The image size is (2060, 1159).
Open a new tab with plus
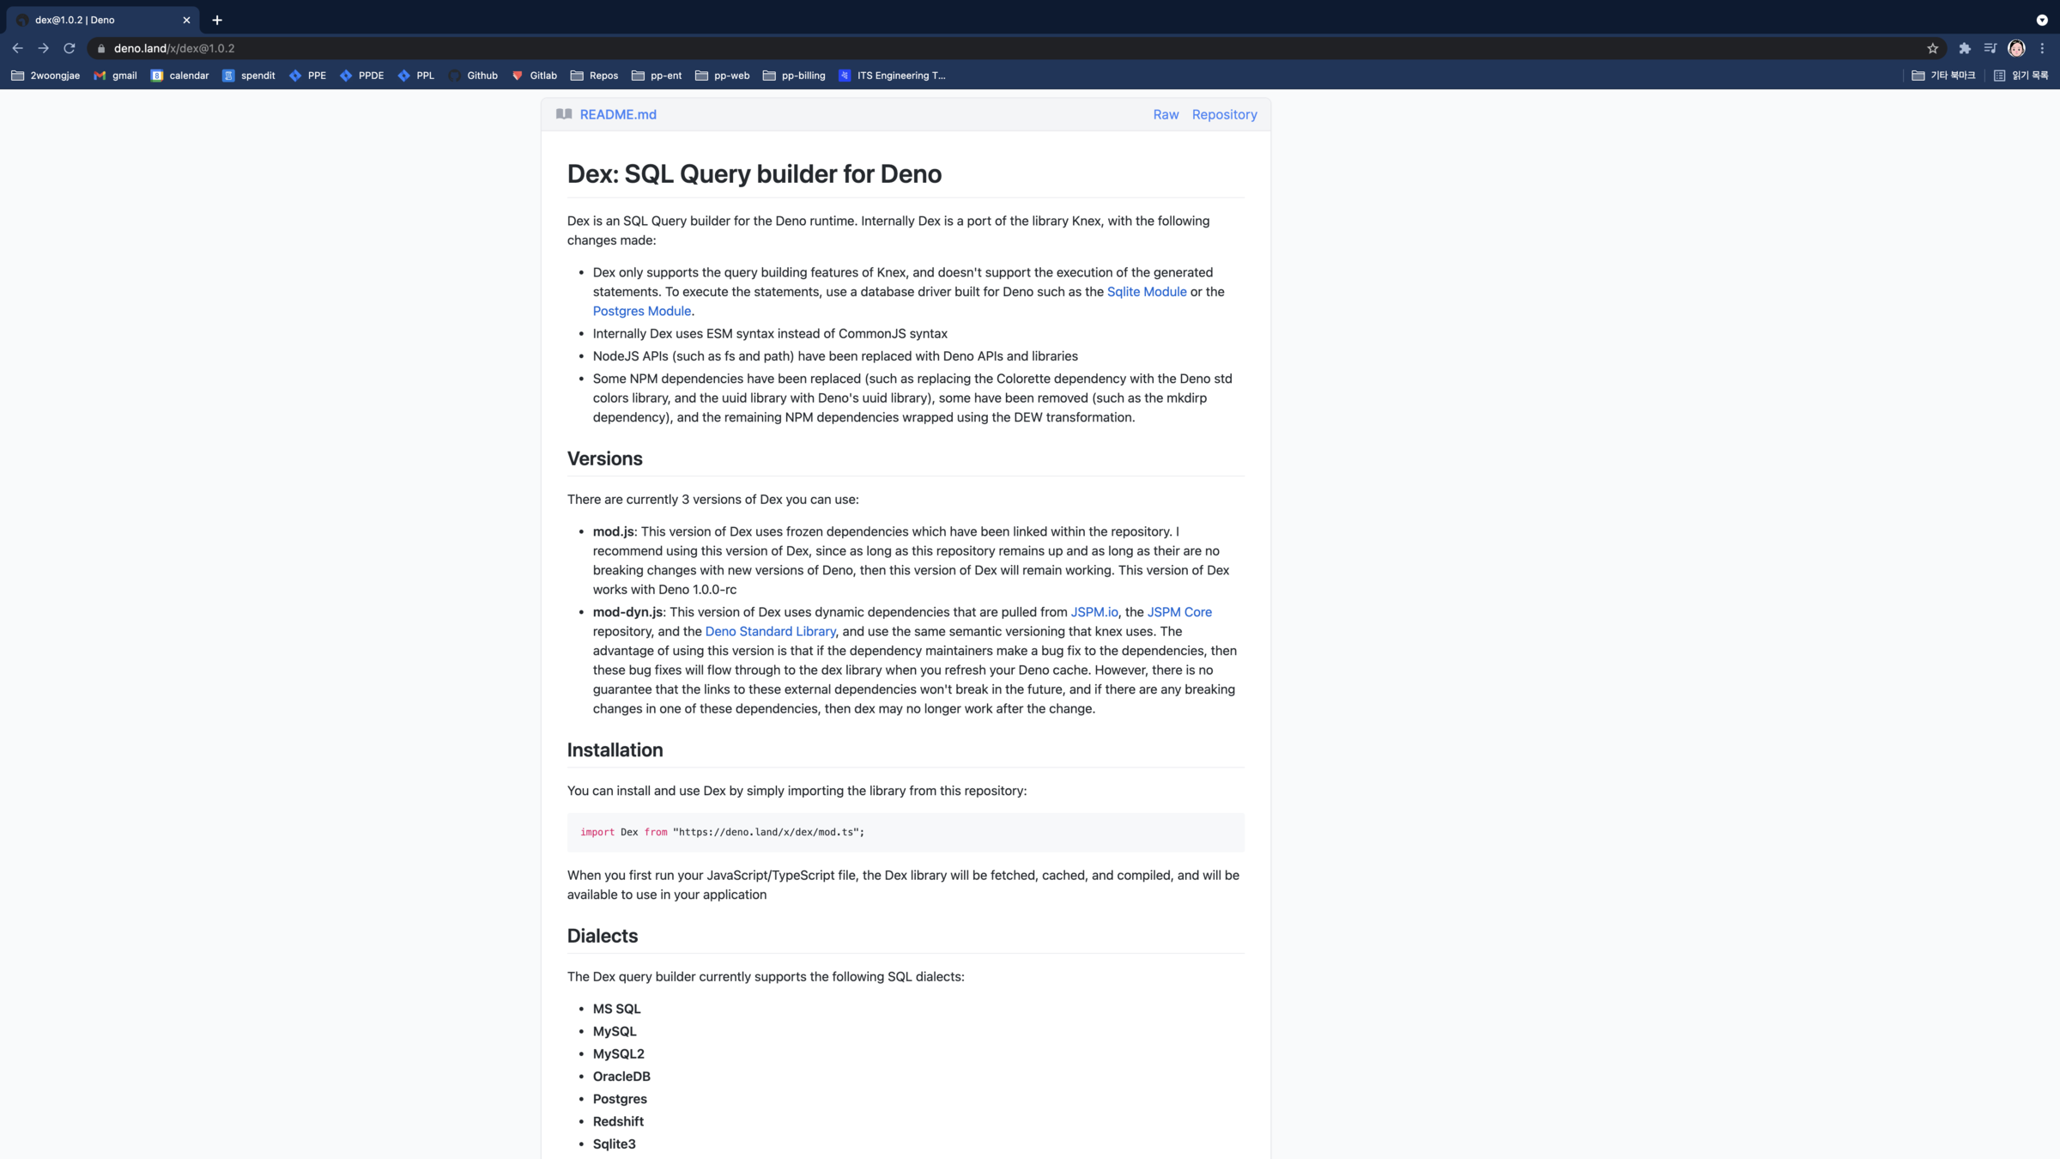click(217, 20)
